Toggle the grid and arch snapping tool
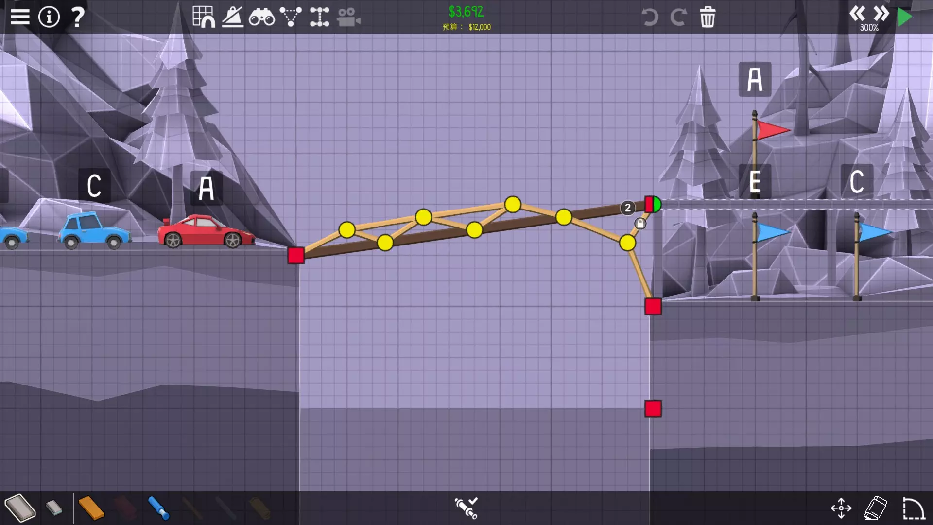Viewport: 933px width, 525px height. pos(204,17)
